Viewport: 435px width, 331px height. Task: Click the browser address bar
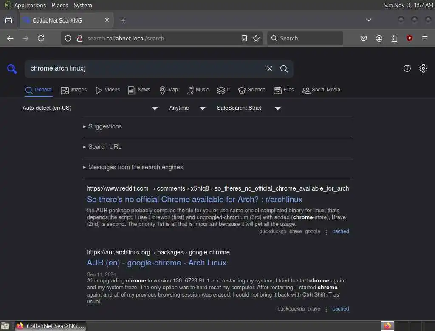point(161,38)
